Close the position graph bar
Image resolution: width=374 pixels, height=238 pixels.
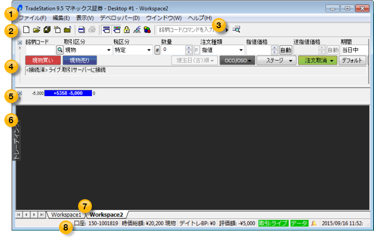(x=20, y=93)
